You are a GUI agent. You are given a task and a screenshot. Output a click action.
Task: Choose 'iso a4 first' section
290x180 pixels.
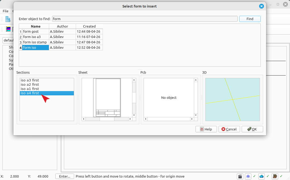click(x=47, y=93)
